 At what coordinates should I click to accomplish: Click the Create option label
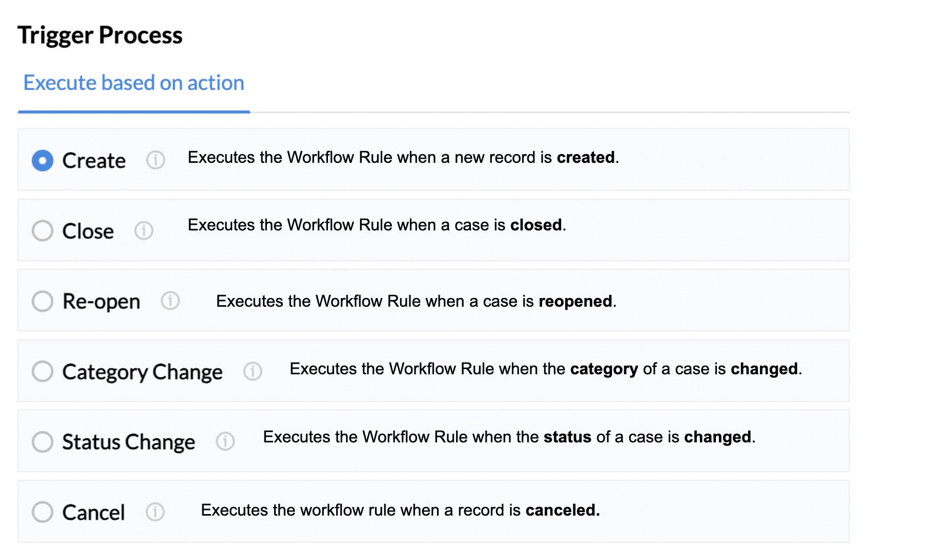pyautogui.click(x=94, y=161)
